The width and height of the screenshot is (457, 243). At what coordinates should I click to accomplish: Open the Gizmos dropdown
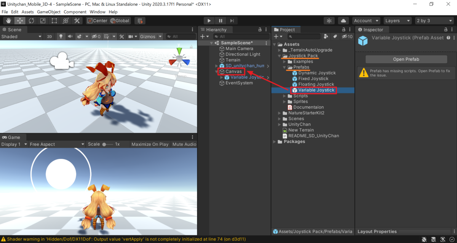point(151,37)
